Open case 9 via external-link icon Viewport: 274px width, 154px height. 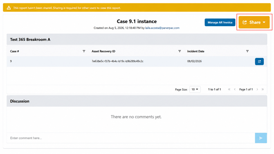pos(259,61)
